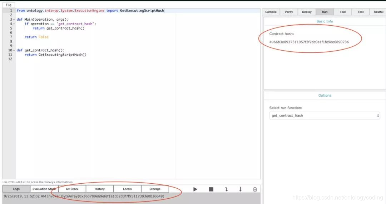Show the Logs panel tab

coord(16,189)
